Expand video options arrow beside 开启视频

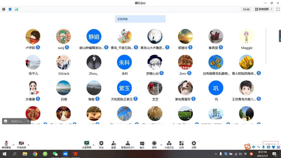click(28, 145)
